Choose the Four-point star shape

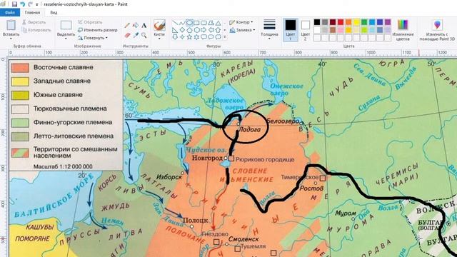(182, 36)
